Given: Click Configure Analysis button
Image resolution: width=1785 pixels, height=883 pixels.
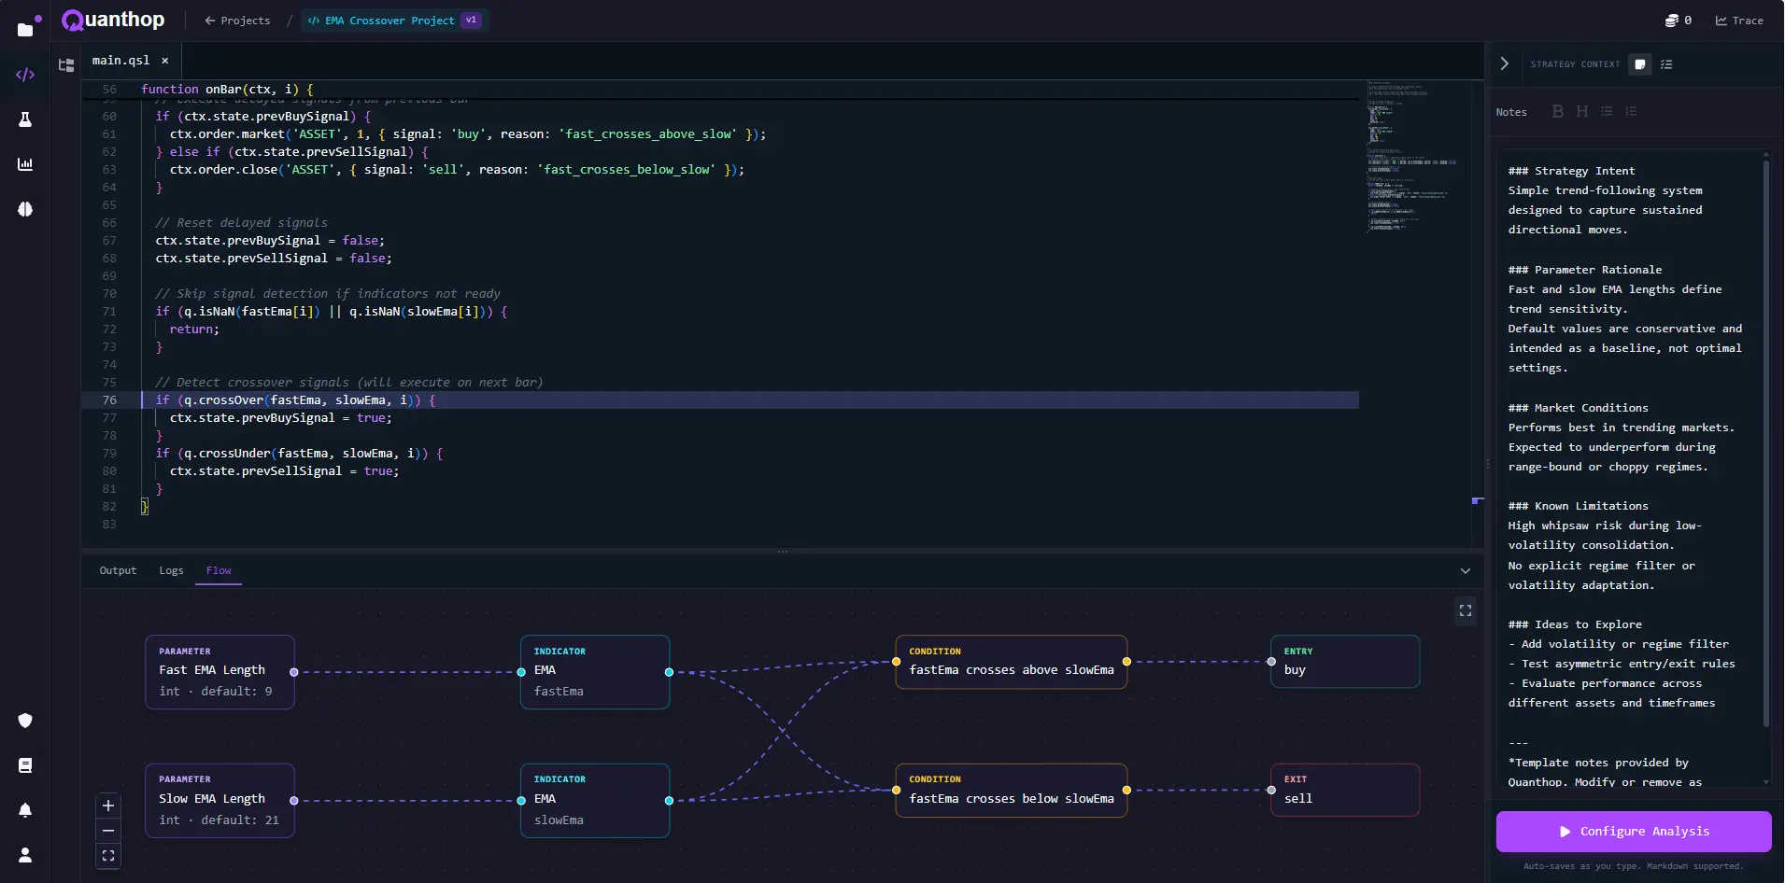Looking at the screenshot, I should point(1634,832).
